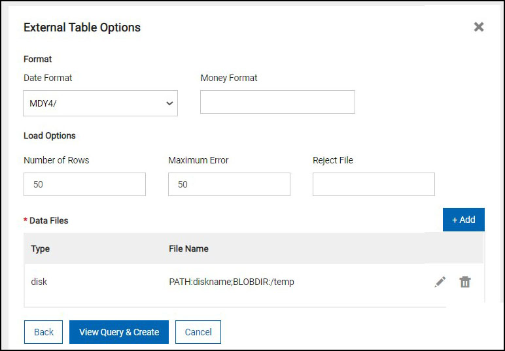Select the Reject File input field

[x=374, y=184]
